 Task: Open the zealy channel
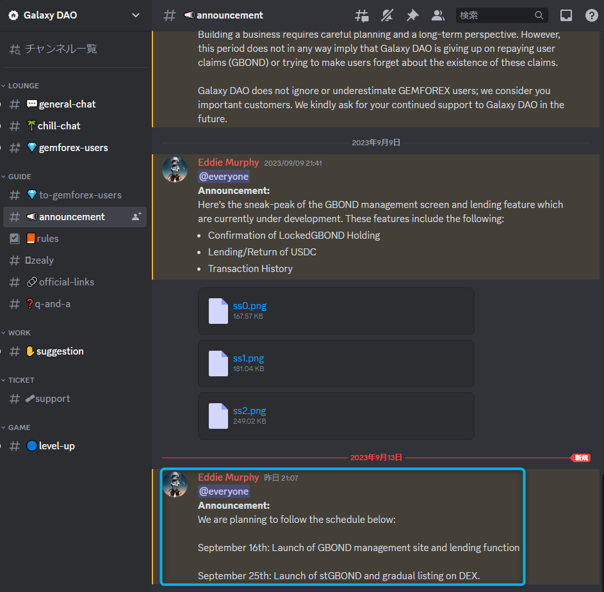tap(75, 260)
